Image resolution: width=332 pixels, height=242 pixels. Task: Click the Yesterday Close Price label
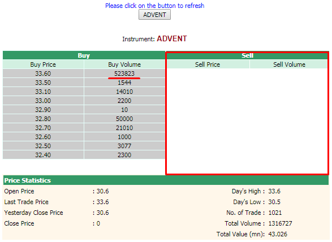point(34,213)
